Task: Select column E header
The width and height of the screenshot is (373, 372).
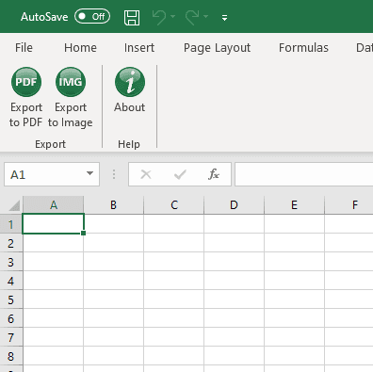Action: [295, 205]
